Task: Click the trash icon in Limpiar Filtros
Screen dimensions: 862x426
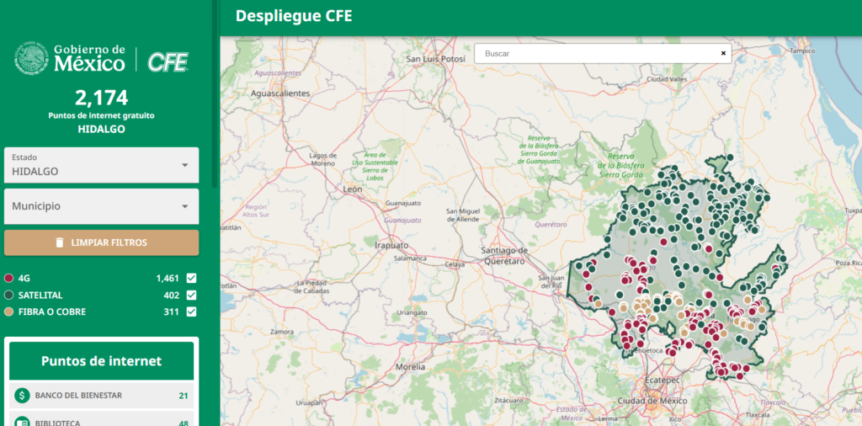Action: coord(59,242)
